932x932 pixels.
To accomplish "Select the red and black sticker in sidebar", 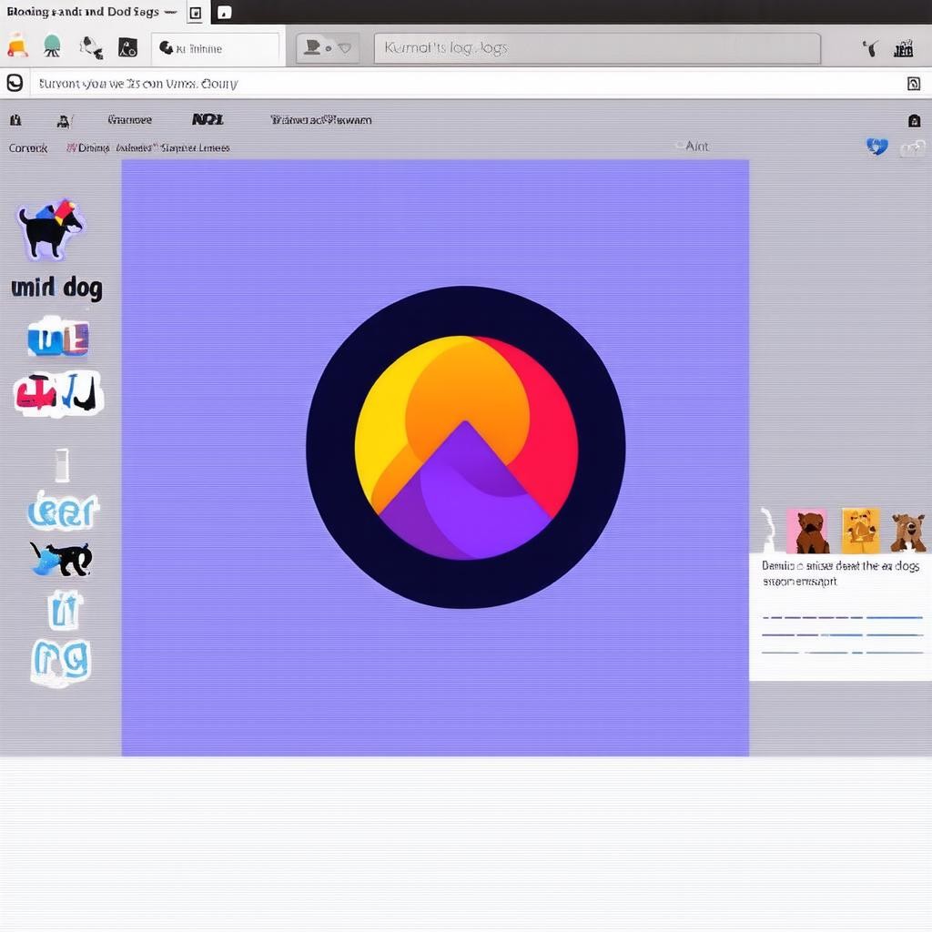I will click(58, 394).
